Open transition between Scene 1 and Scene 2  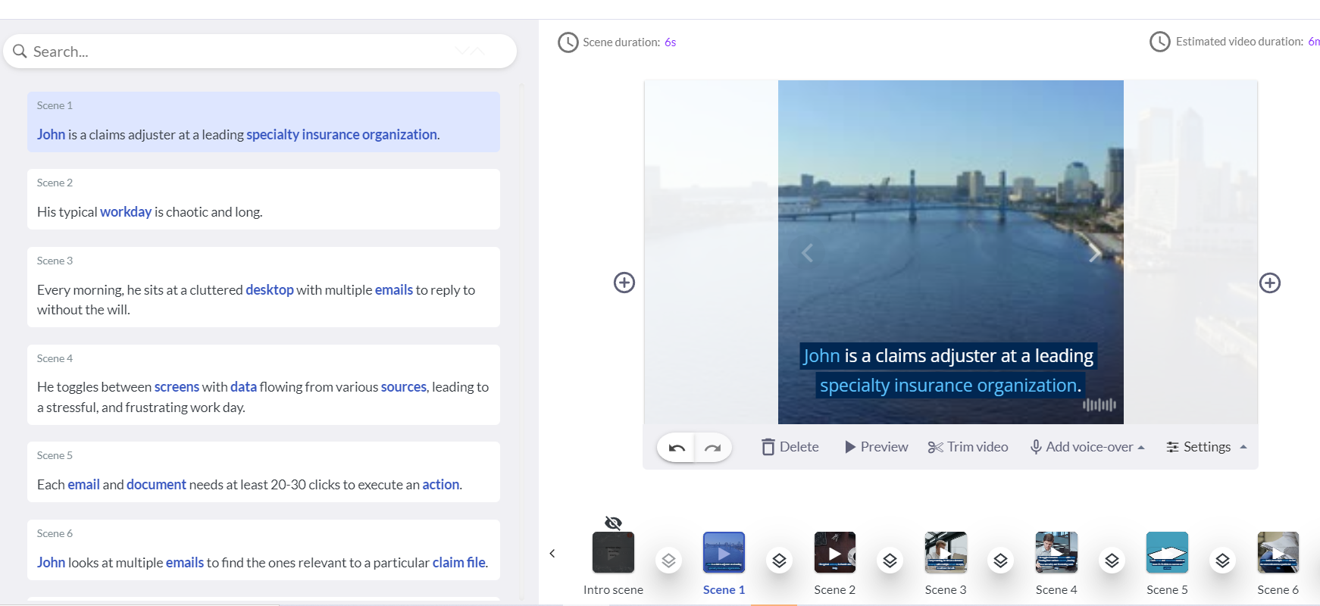(x=779, y=561)
